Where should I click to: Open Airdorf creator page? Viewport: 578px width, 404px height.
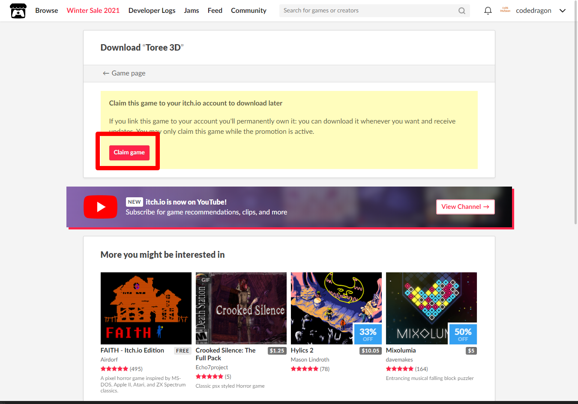pyautogui.click(x=109, y=360)
